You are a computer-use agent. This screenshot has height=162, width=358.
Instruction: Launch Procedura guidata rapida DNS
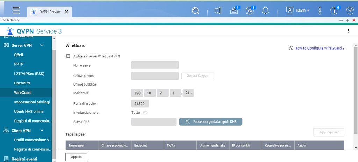(x=210, y=122)
